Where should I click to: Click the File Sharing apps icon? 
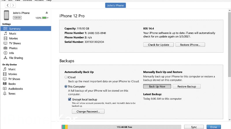[x=5, y=58]
